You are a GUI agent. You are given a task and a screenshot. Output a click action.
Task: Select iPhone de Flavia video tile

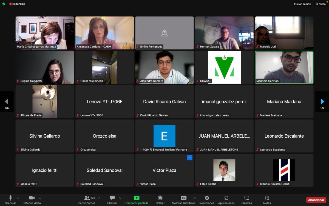[45, 102]
